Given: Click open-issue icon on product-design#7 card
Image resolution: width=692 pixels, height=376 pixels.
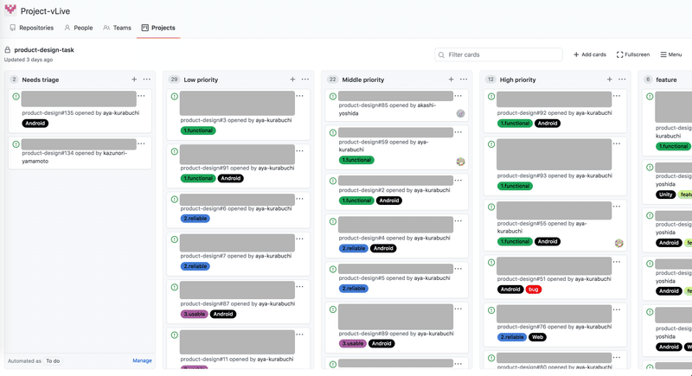Looking at the screenshot, I should (175, 239).
